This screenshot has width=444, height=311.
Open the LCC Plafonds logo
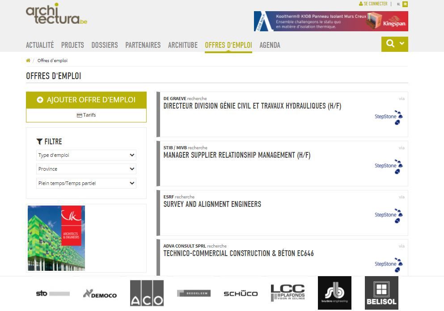(288, 293)
